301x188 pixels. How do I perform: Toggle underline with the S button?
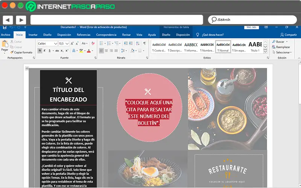point(50,51)
